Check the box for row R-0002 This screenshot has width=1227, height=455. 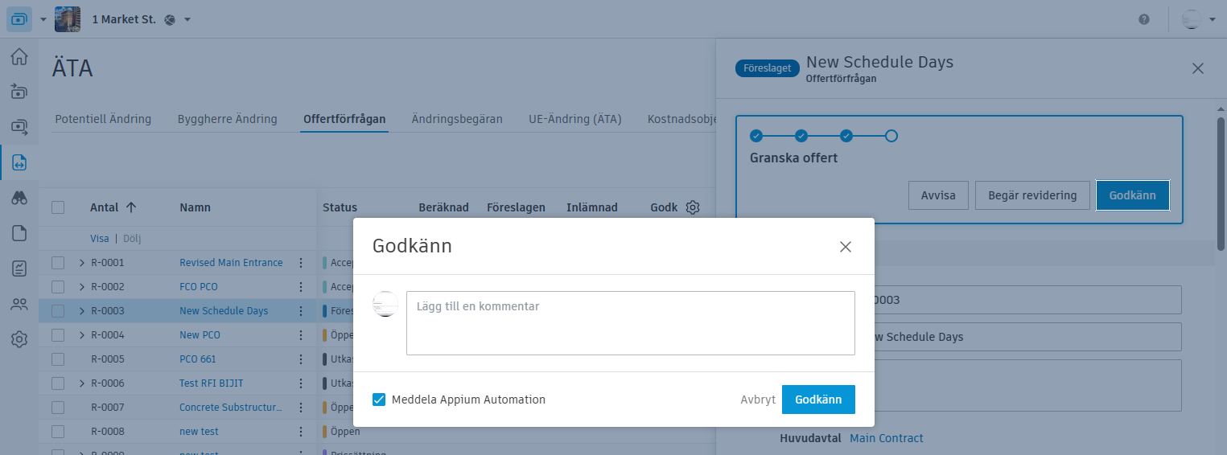[x=58, y=287]
